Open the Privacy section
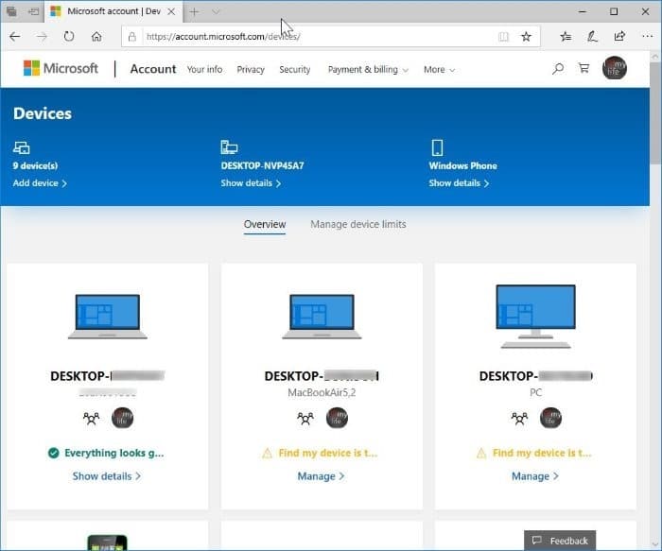This screenshot has width=662, height=551. (251, 70)
